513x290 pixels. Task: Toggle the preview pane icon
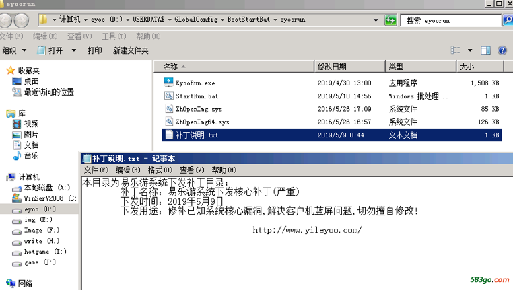[x=485, y=50]
